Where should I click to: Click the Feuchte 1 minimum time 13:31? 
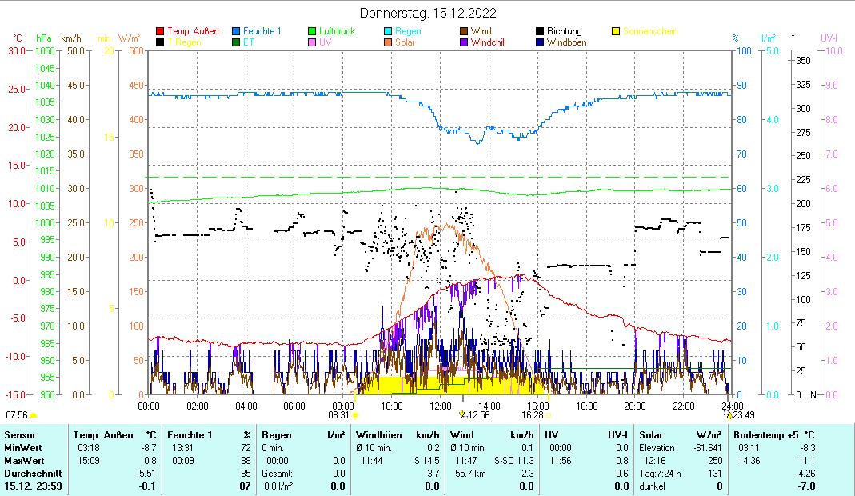[x=182, y=448]
